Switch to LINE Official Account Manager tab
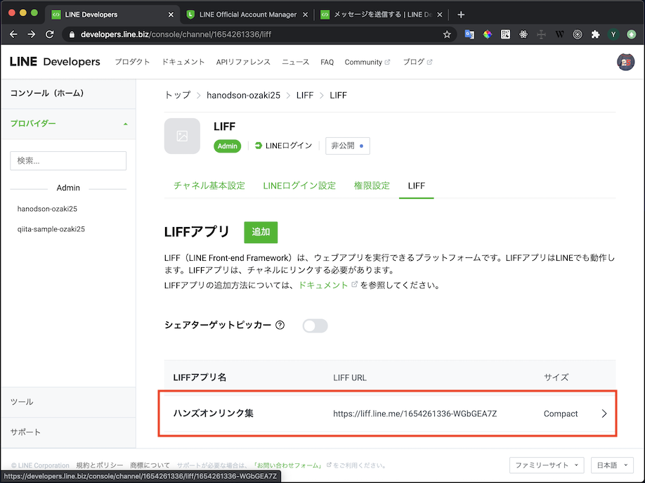Viewport: 645px width, 483px height. (247, 15)
